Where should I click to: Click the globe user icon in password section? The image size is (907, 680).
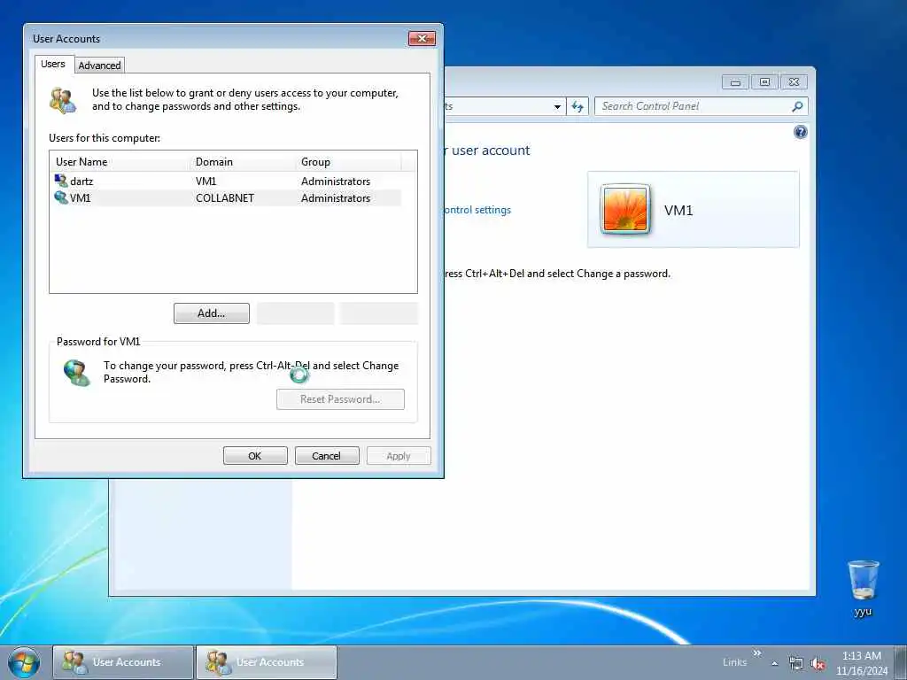[x=76, y=373]
